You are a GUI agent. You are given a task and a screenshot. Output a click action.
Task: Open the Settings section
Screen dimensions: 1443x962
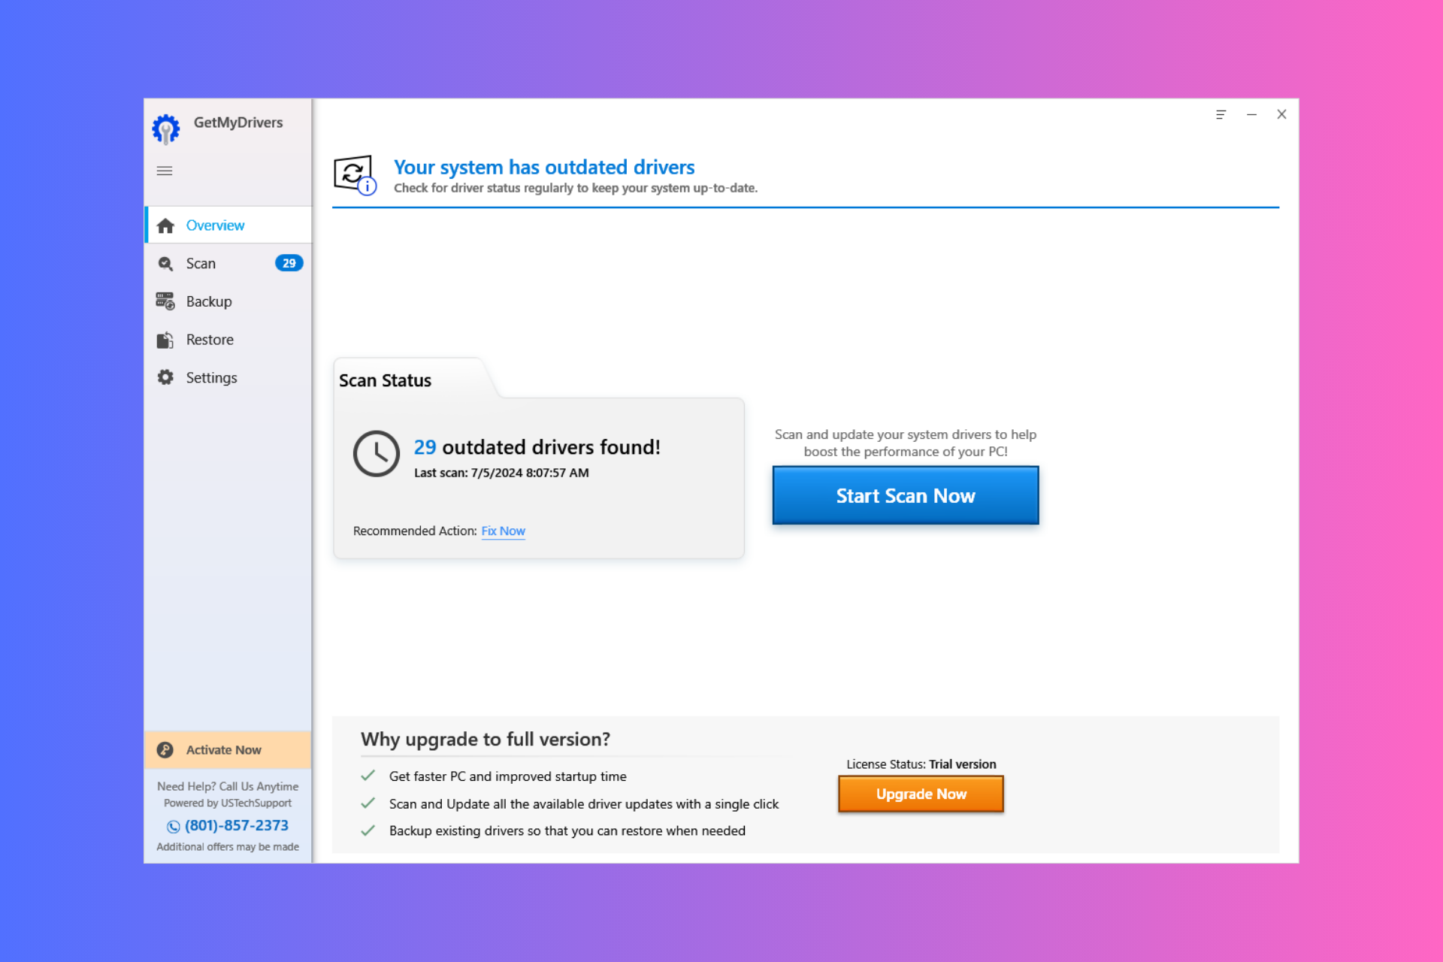point(228,377)
